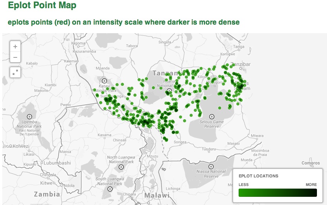
Task: Click the Katavi National Park tree icon
Action: tap(104, 81)
